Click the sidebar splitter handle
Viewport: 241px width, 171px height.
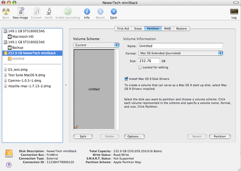tap(66, 85)
